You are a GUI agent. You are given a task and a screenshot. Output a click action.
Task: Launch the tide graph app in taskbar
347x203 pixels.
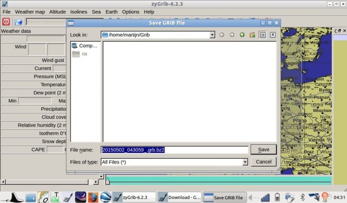55,197
